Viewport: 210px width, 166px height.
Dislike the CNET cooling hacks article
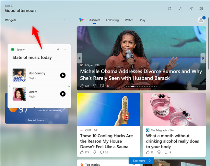[94, 152]
